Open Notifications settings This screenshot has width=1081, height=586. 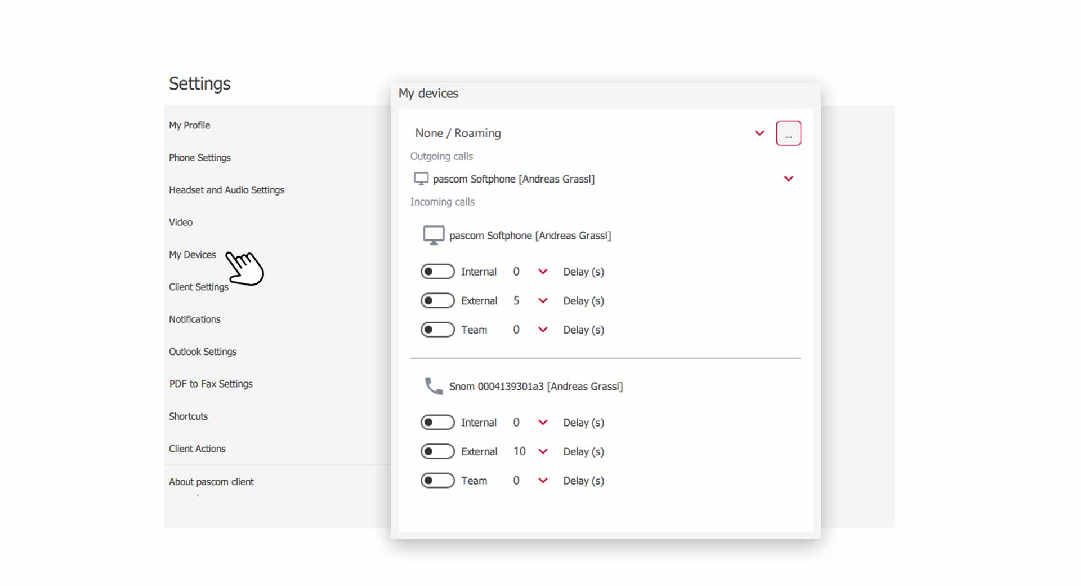pyautogui.click(x=194, y=319)
